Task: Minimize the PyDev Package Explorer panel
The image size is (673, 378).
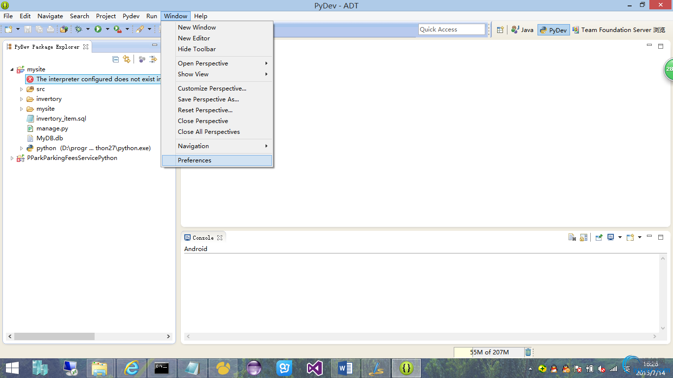Action: [x=155, y=45]
